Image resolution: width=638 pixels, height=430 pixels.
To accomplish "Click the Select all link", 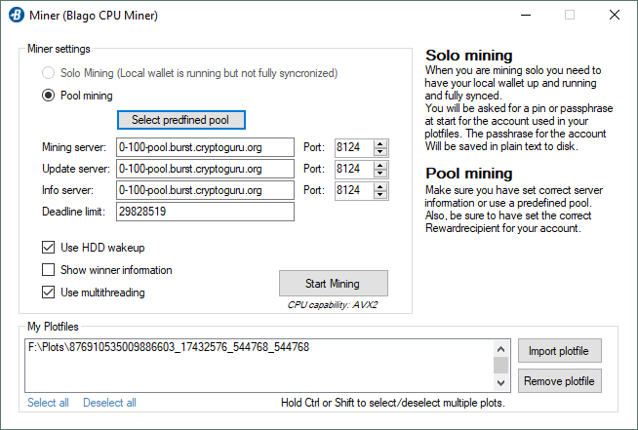I will click(48, 403).
